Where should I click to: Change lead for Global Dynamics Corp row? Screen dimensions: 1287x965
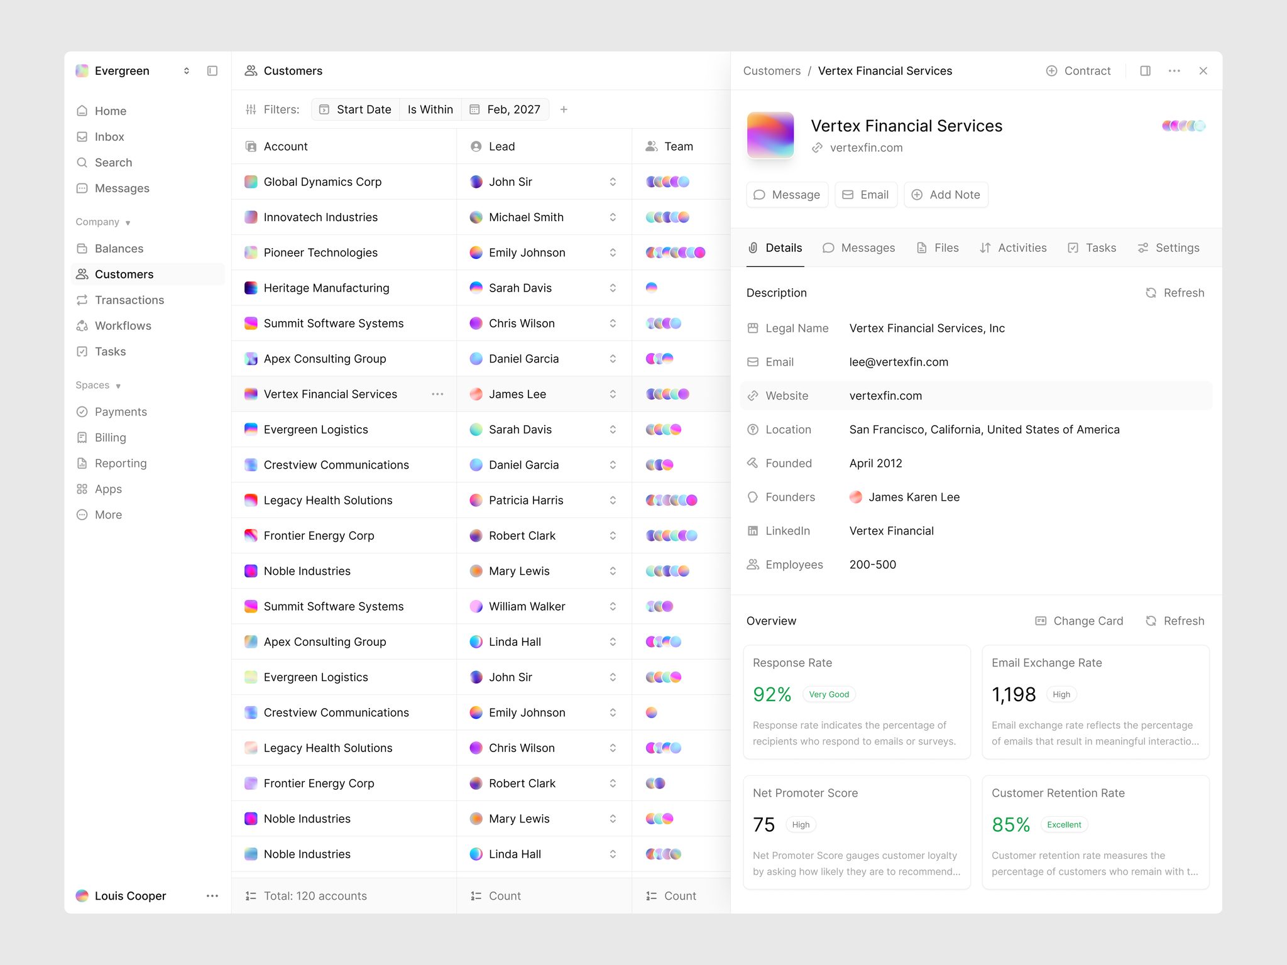[x=613, y=182]
